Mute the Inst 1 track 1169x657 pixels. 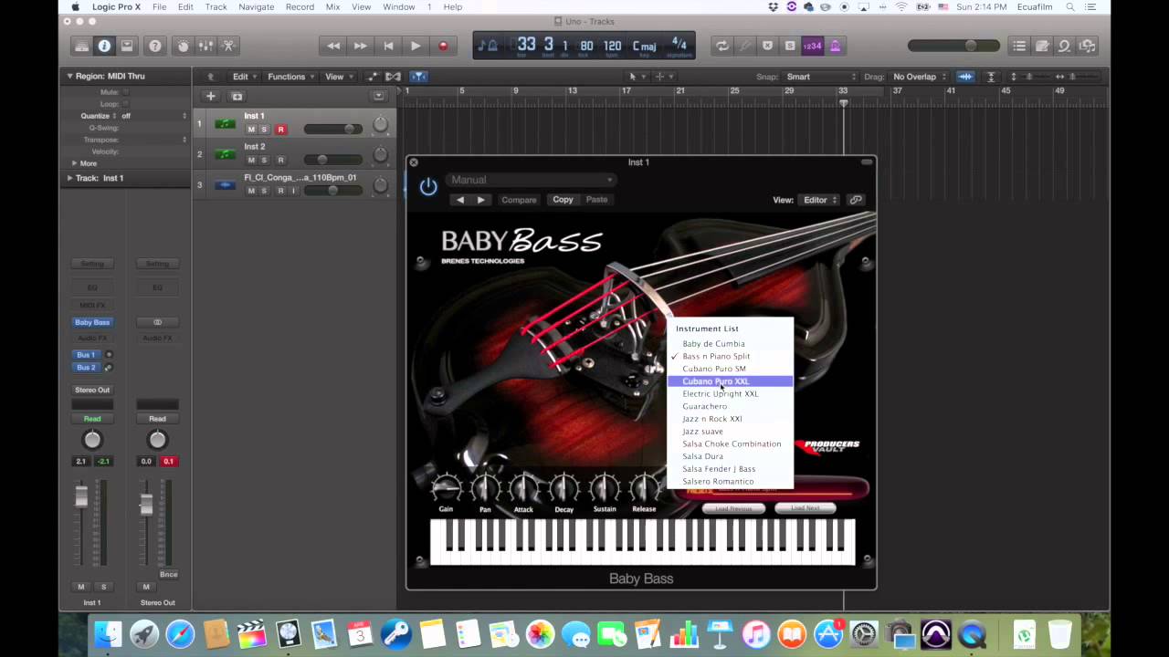[x=251, y=130]
